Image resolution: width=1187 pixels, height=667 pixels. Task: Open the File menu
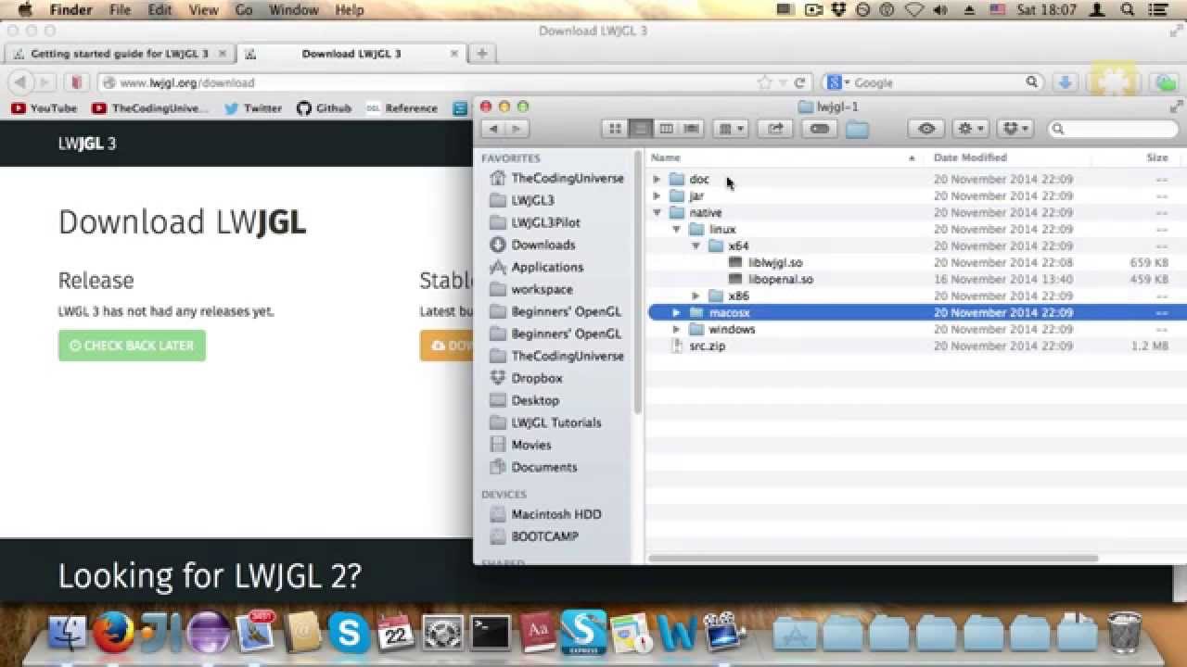pyautogui.click(x=120, y=10)
